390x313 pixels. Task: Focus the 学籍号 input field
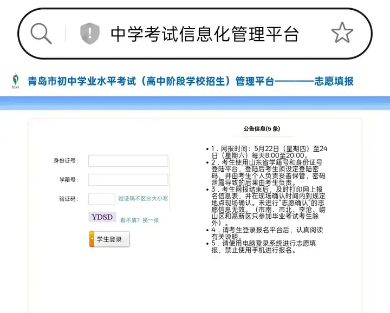128,180
